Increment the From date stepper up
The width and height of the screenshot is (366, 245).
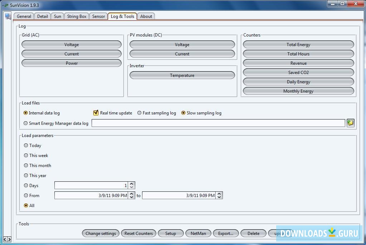tap(132, 193)
